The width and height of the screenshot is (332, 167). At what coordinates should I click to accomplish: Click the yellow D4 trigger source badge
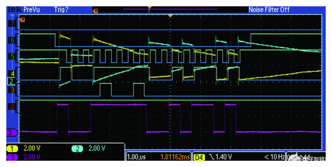[199, 157]
